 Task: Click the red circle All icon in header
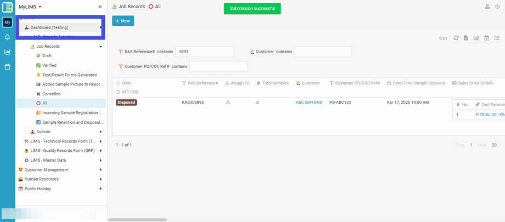[151, 7]
